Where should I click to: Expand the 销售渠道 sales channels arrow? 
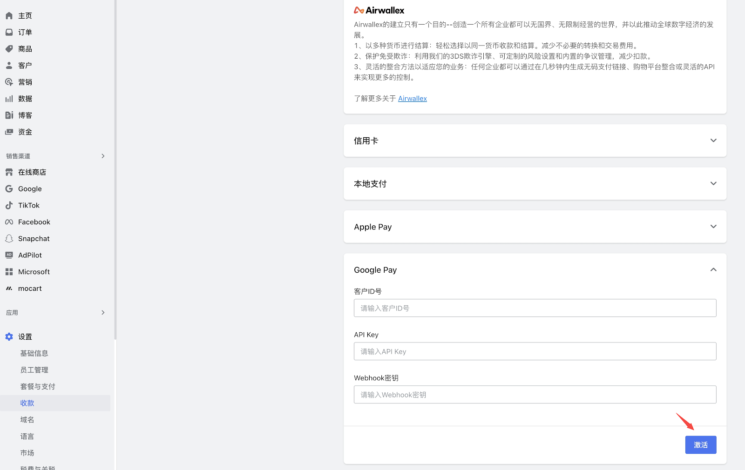(x=103, y=156)
